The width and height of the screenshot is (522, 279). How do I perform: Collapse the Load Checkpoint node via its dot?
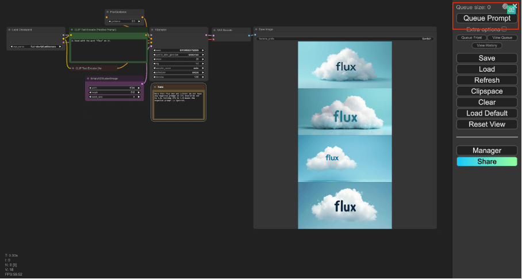coord(9,30)
